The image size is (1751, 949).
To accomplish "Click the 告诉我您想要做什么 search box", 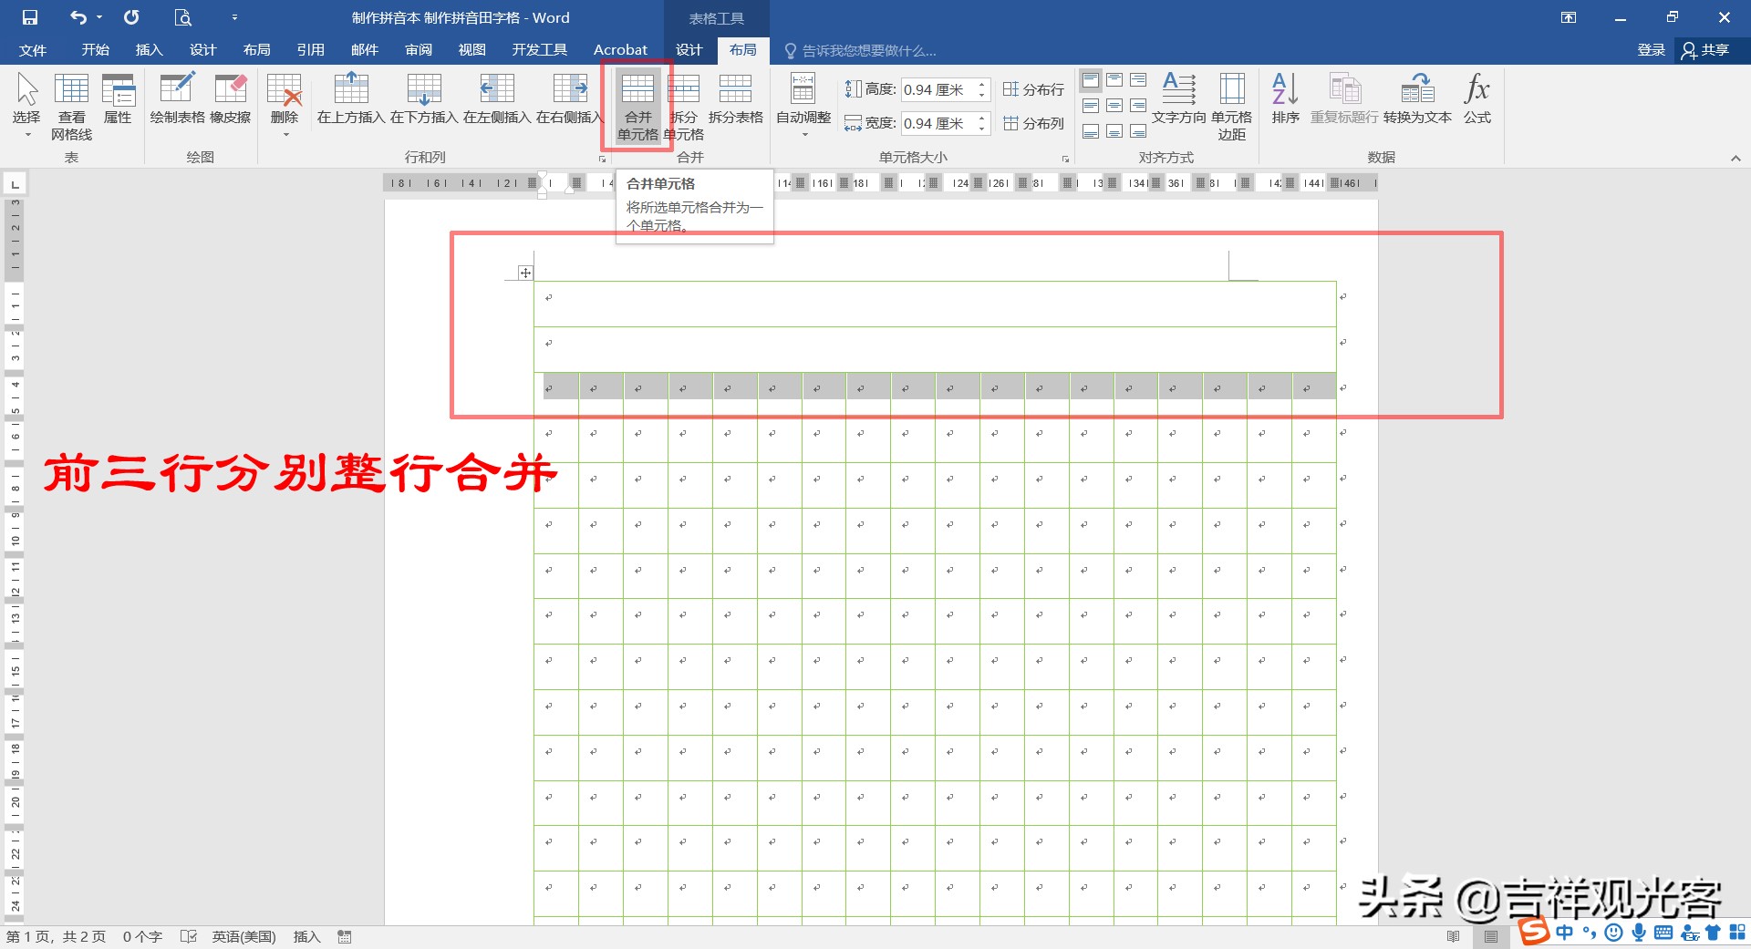I will [866, 50].
